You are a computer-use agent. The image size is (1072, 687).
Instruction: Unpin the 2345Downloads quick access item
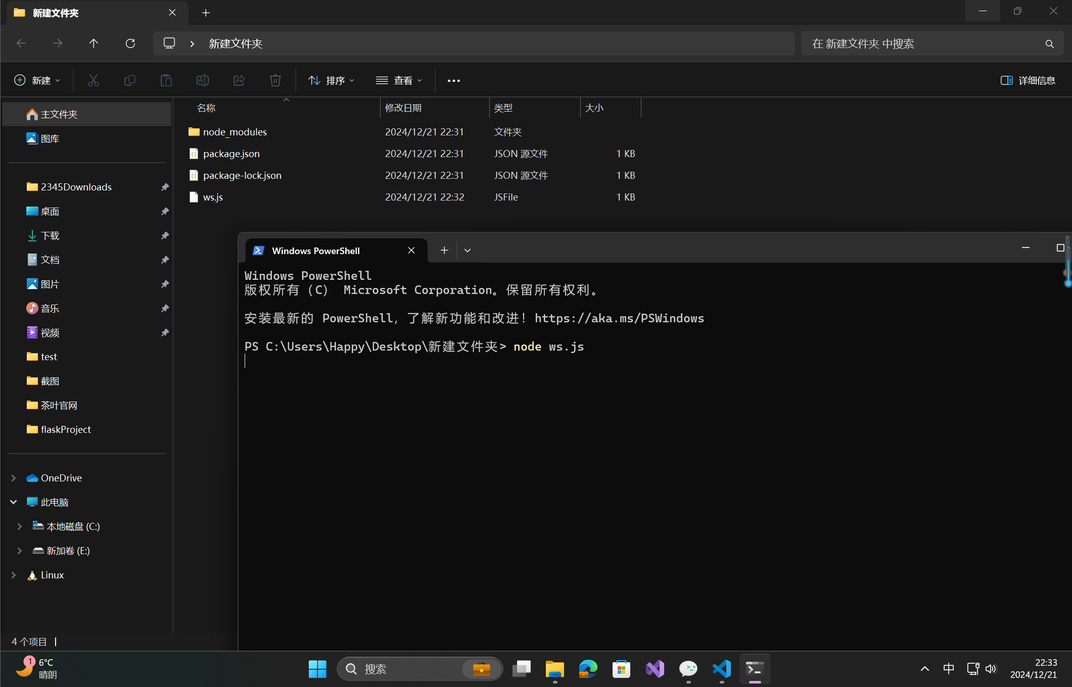pyautogui.click(x=165, y=187)
